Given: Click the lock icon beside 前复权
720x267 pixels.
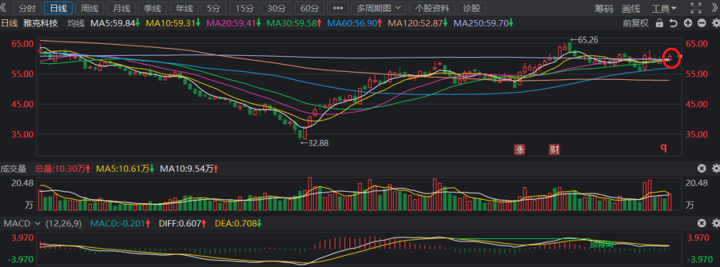Looking at the screenshot, I should point(659,23).
